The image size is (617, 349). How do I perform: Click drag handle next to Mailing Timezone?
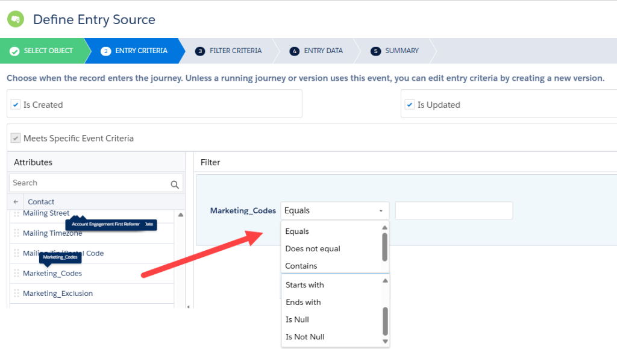pyautogui.click(x=17, y=233)
